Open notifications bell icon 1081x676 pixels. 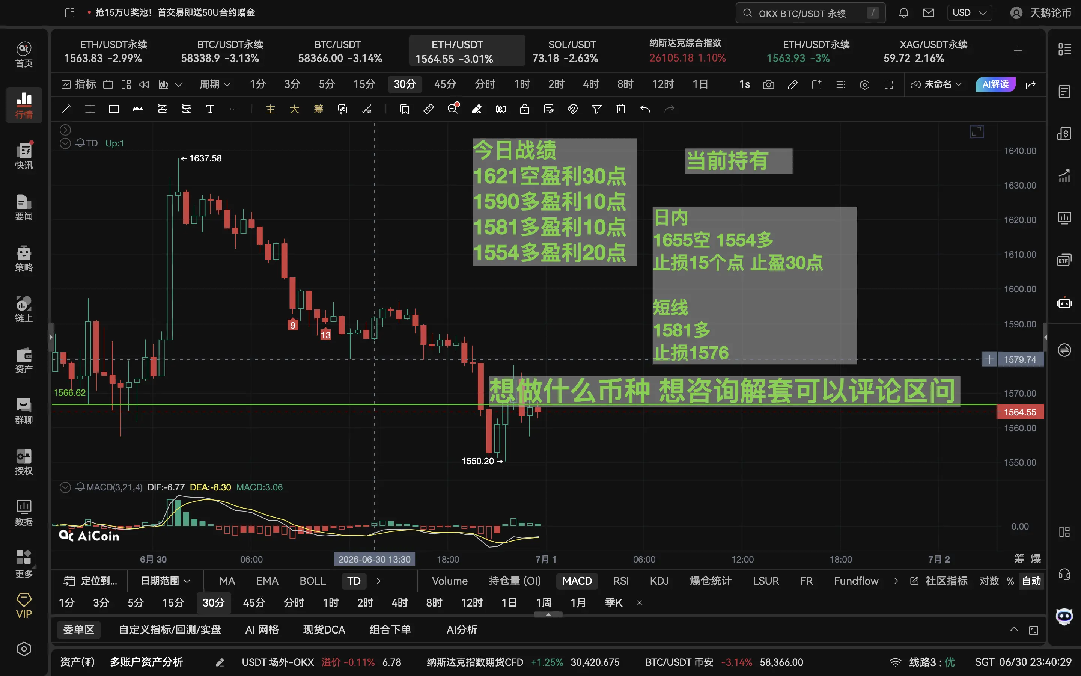[904, 12]
